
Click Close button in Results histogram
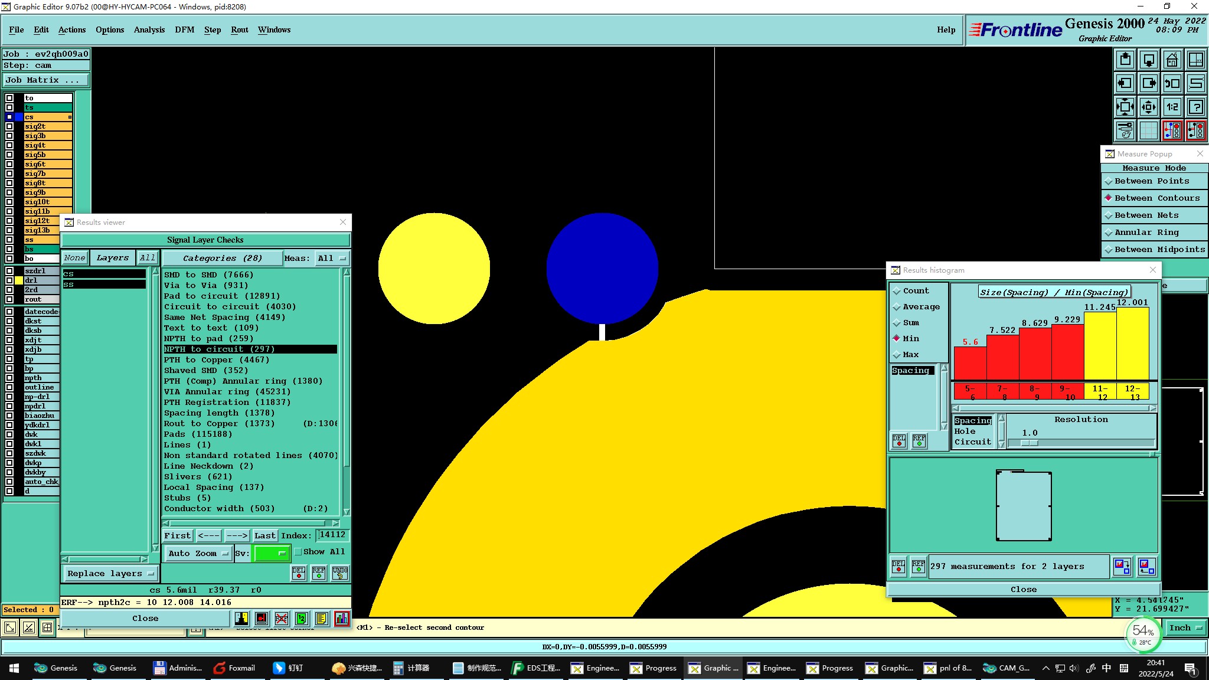(1023, 589)
